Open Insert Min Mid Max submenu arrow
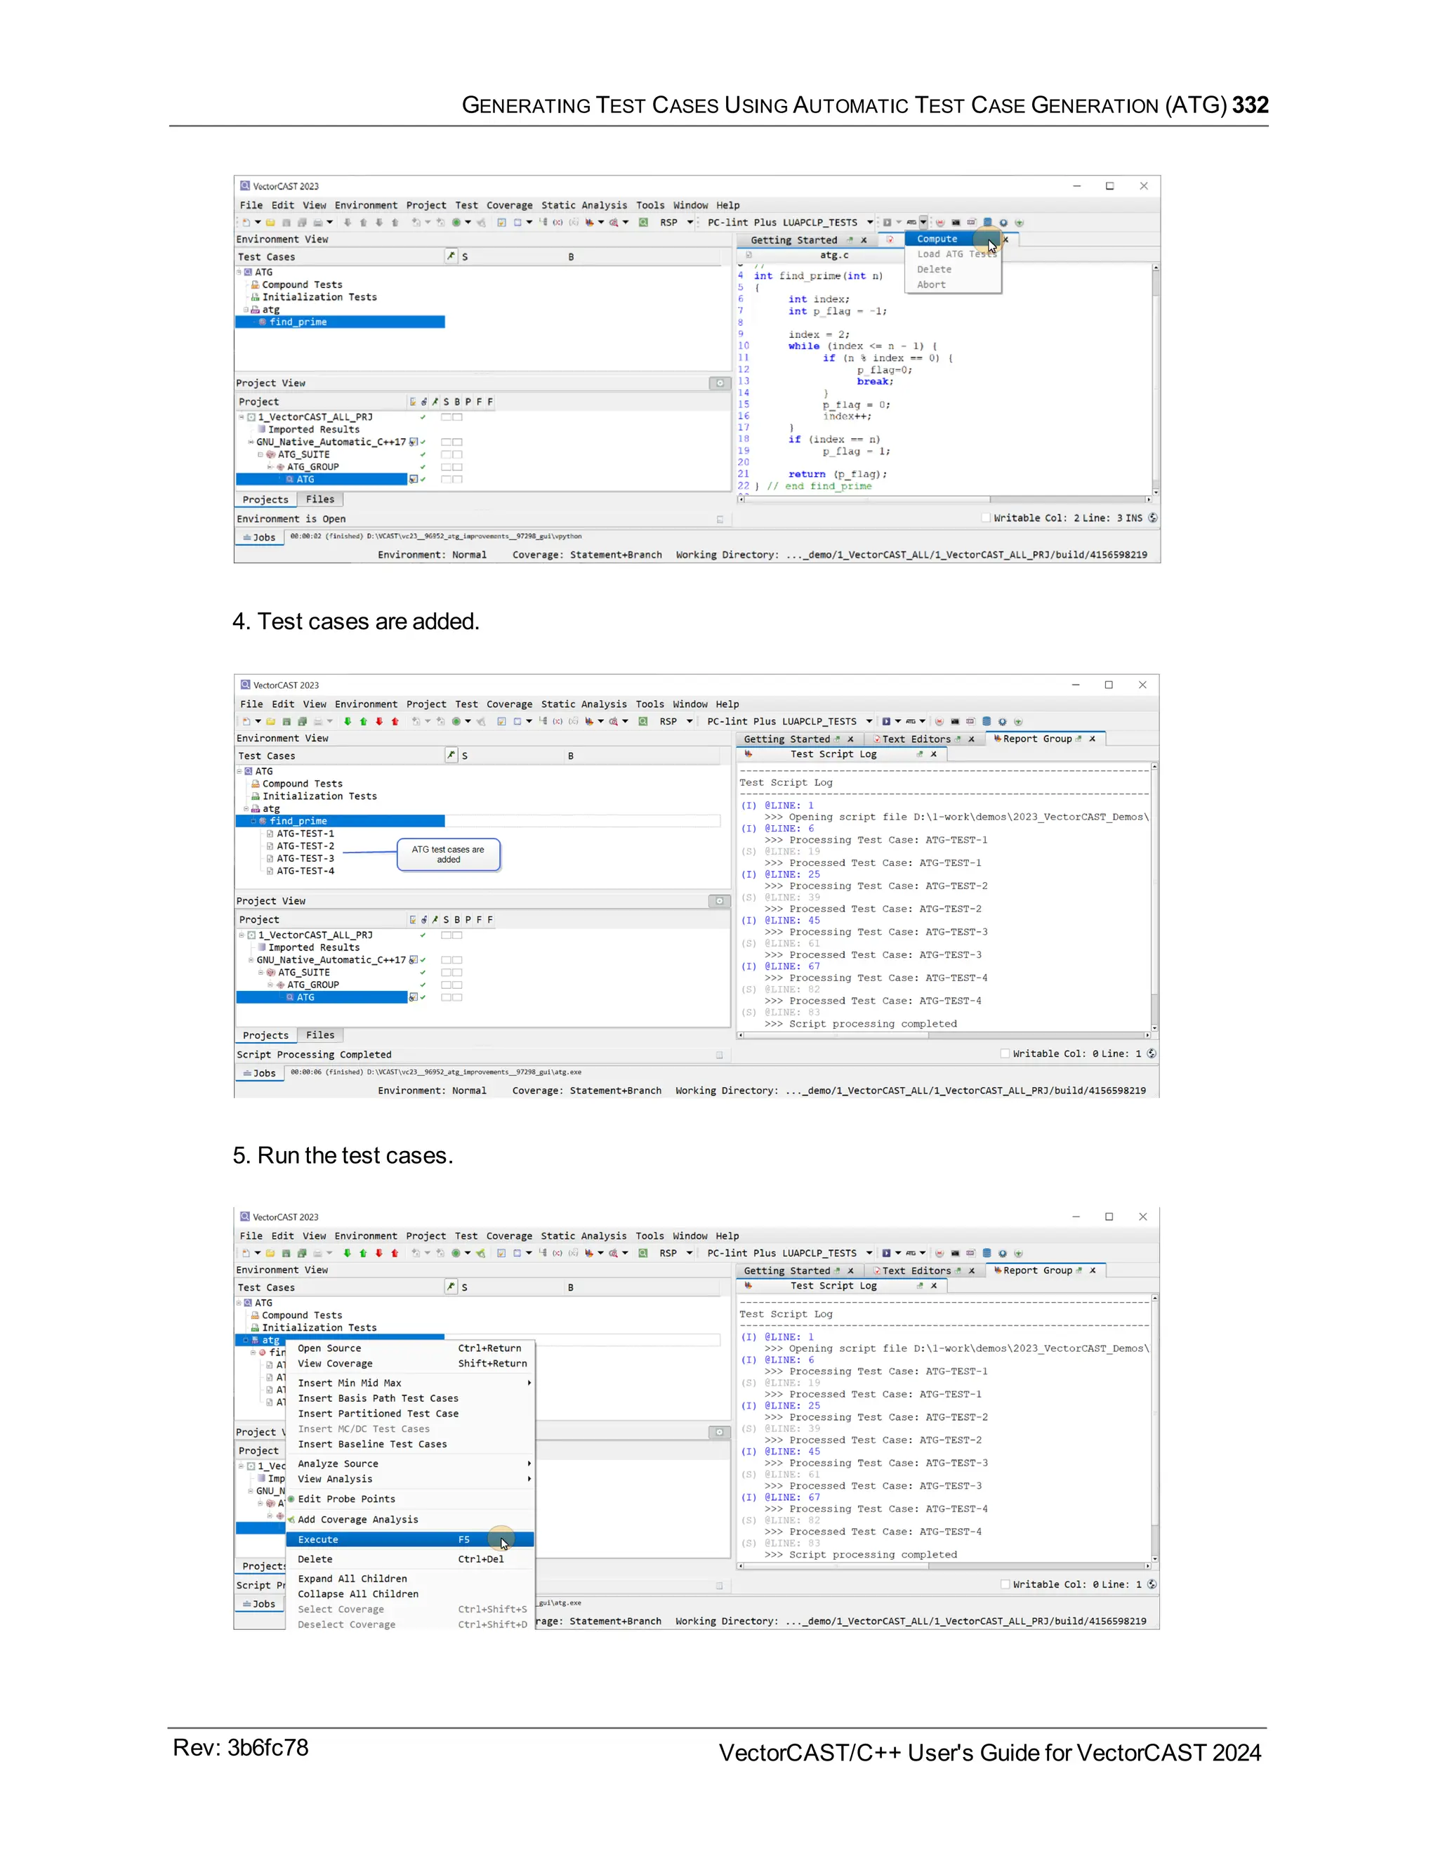This screenshot has height=1861, width=1438. [x=529, y=1383]
